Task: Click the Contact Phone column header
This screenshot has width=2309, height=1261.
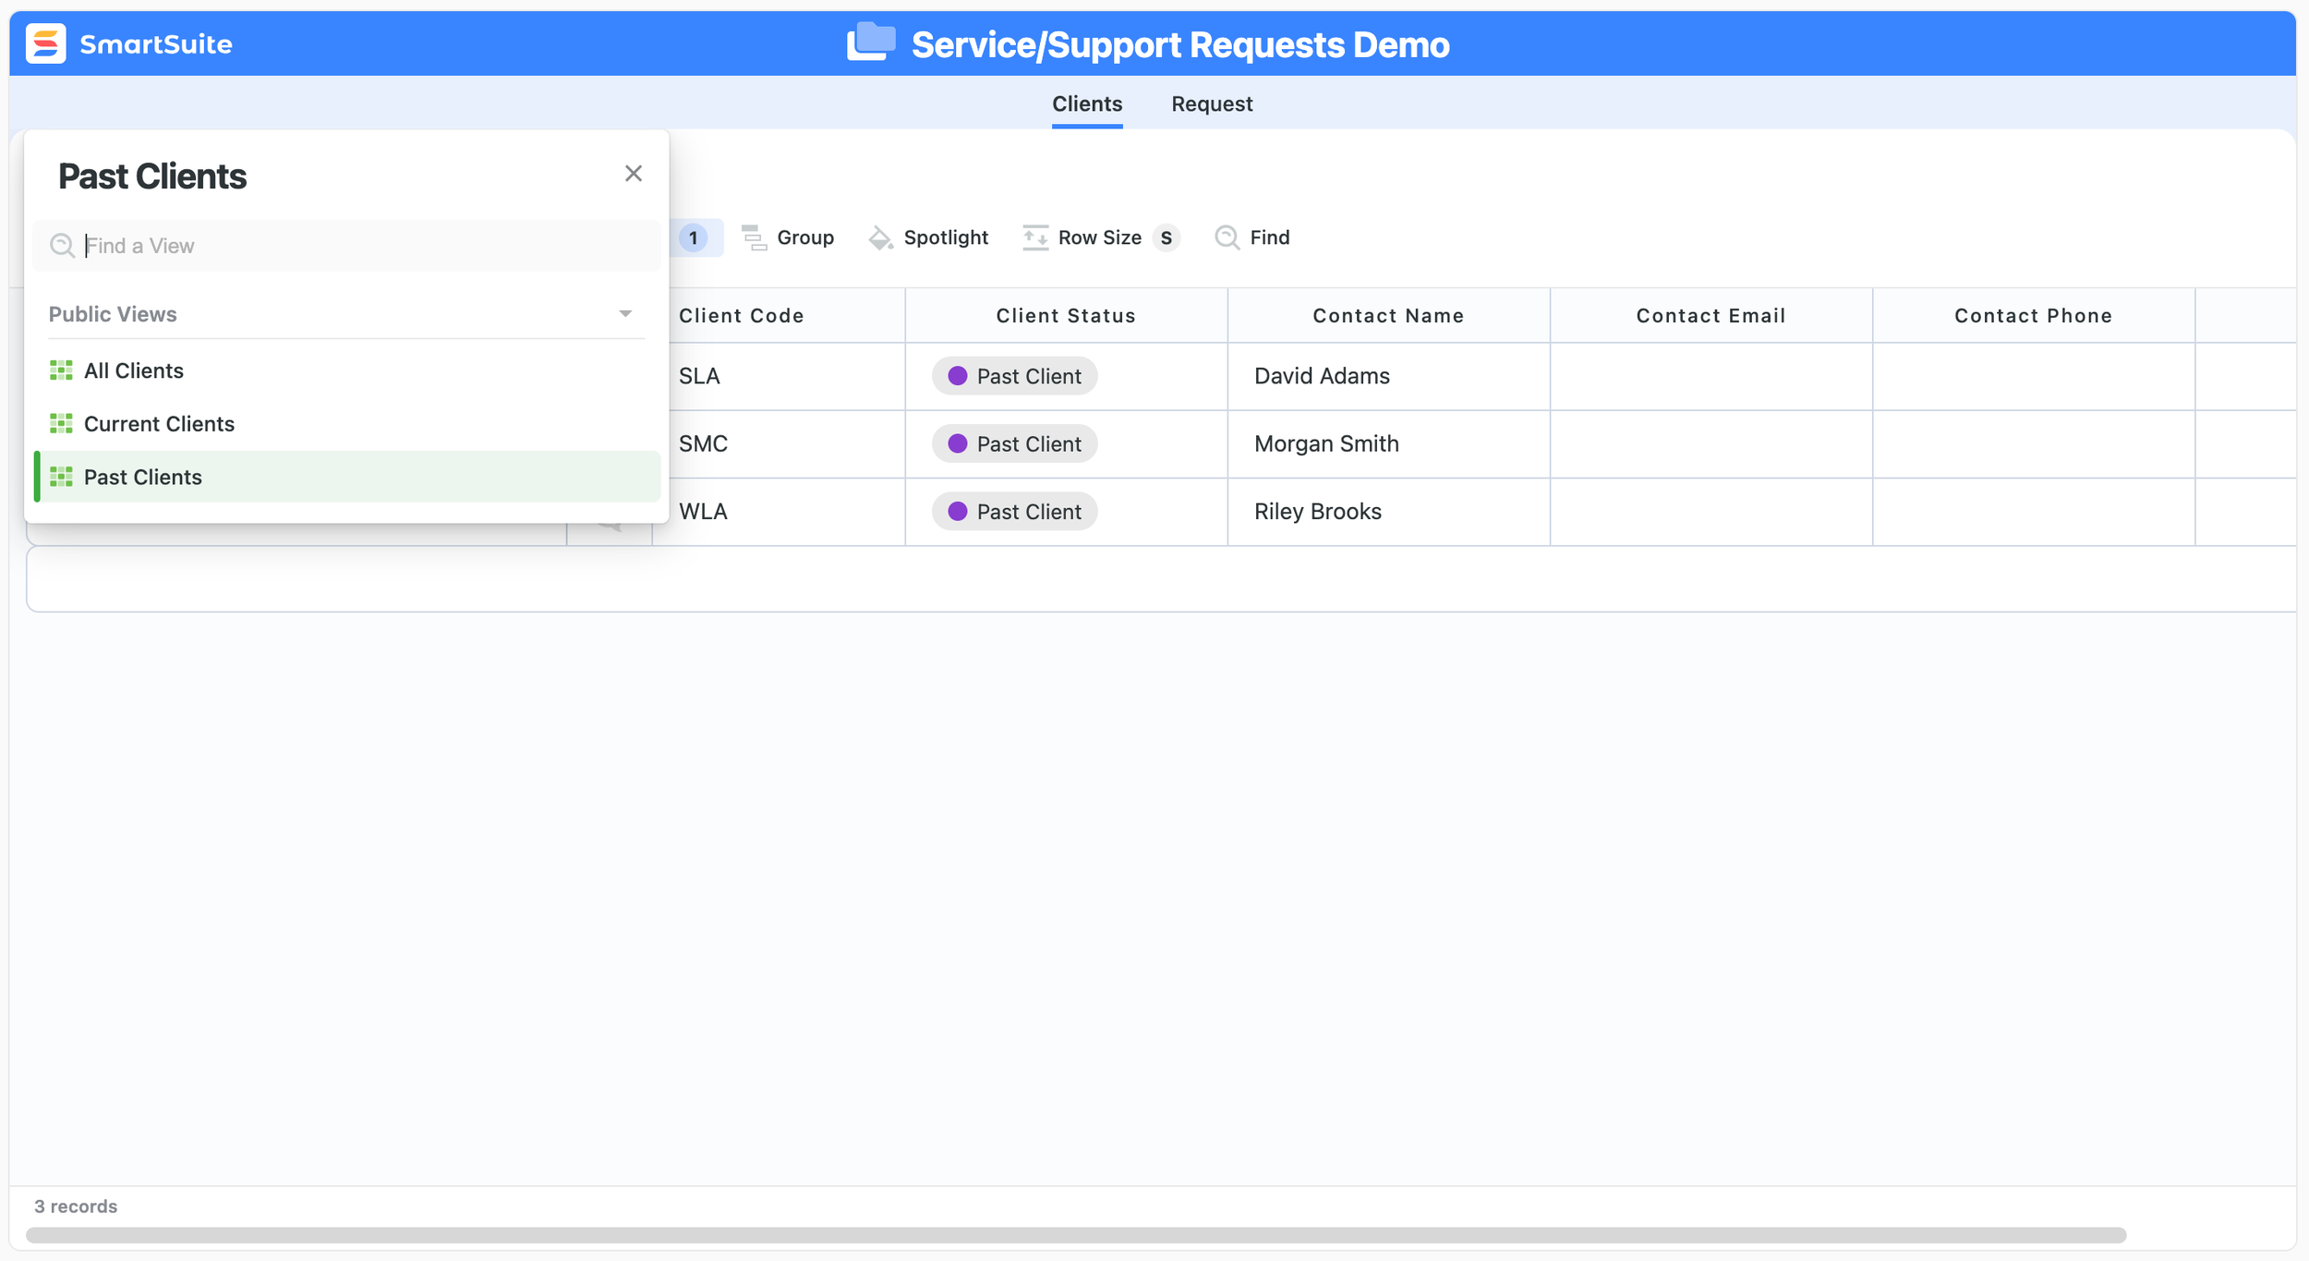Action: coord(2033,316)
